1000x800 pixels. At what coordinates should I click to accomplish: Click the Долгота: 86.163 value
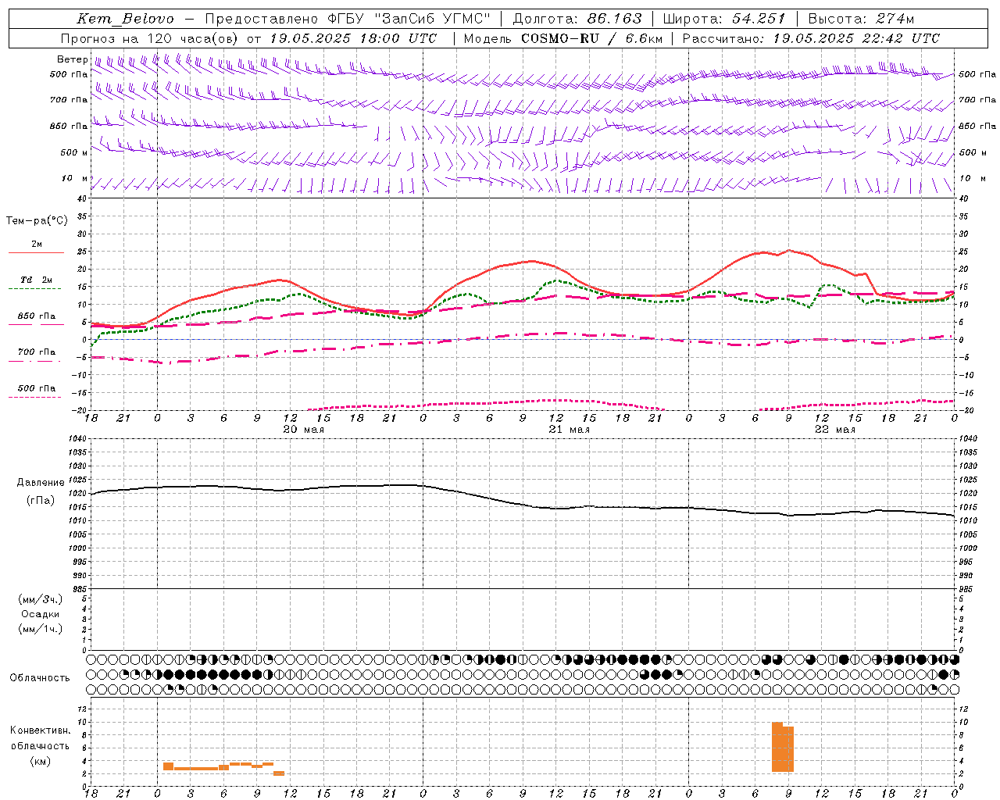pos(577,19)
